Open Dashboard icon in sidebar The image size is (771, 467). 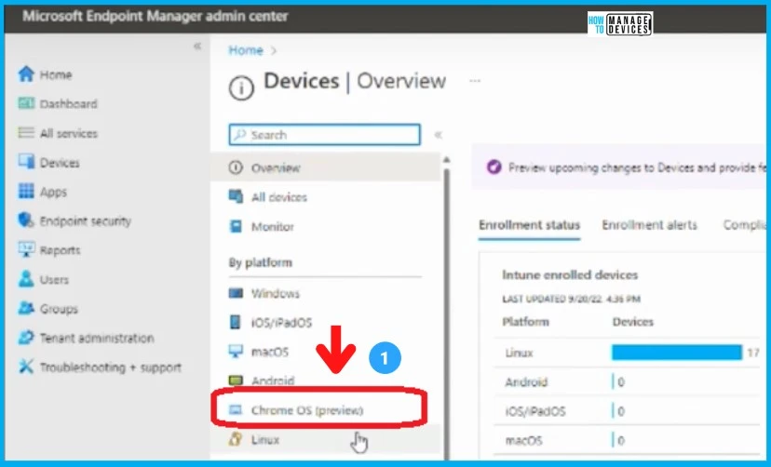(x=26, y=103)
